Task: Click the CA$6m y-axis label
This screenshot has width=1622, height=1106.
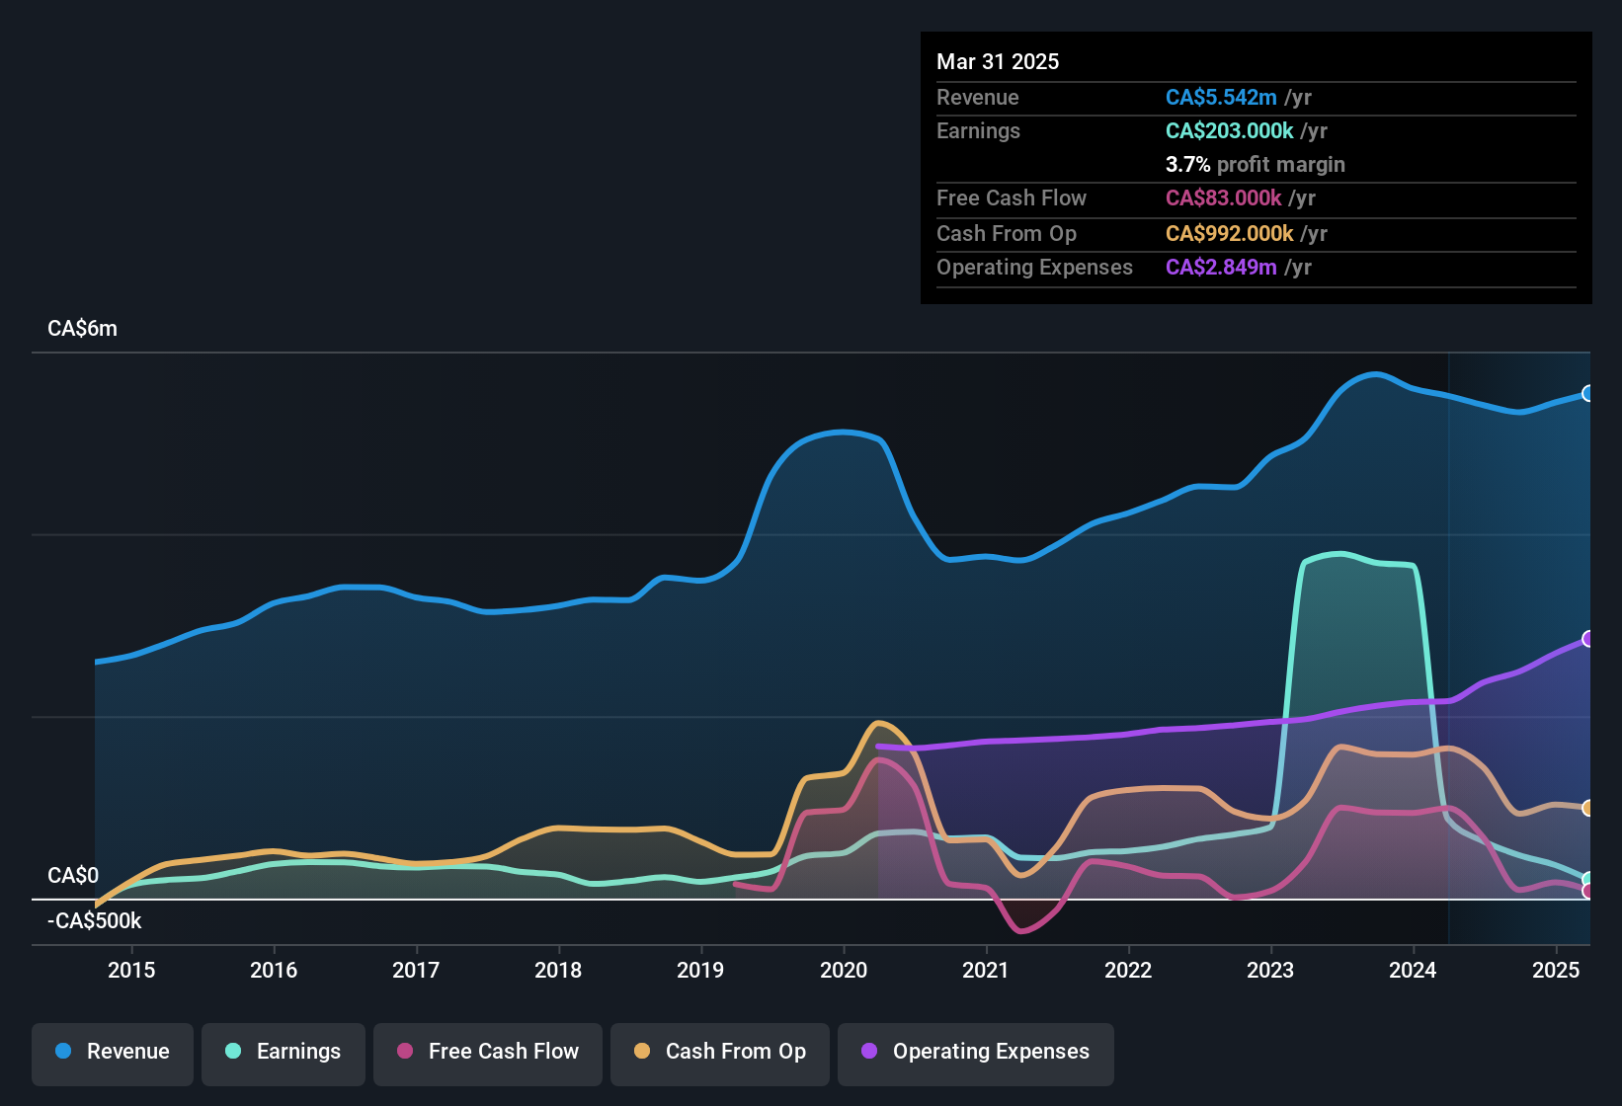Action: (x=82, y=329)
